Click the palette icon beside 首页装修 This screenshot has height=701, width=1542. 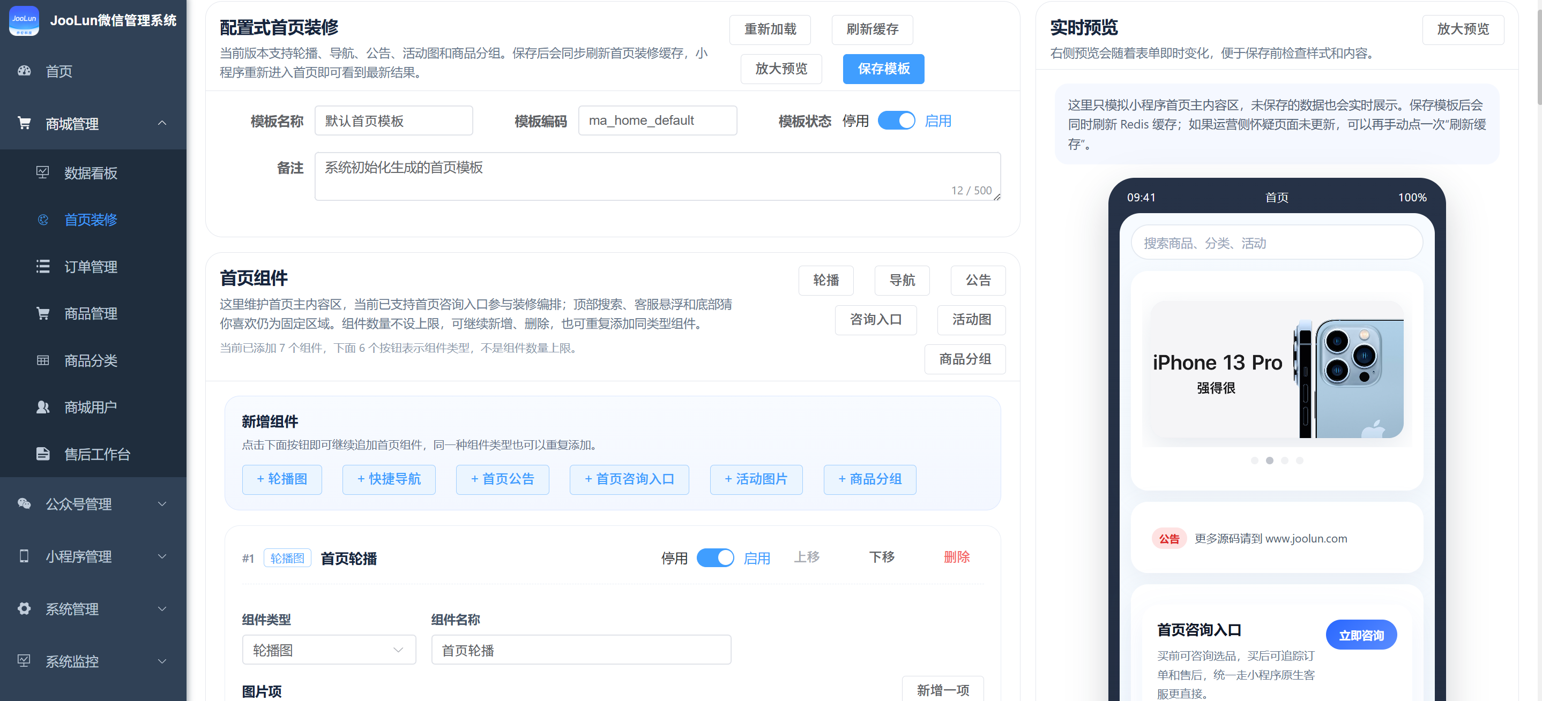tap(42, 220)
